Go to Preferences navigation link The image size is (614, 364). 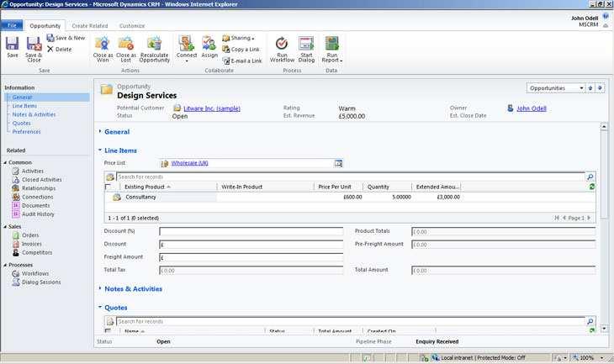[26, 132]
